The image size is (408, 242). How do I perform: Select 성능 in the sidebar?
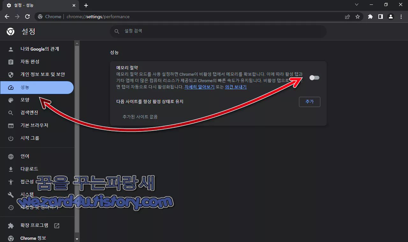tap(37, 87)
